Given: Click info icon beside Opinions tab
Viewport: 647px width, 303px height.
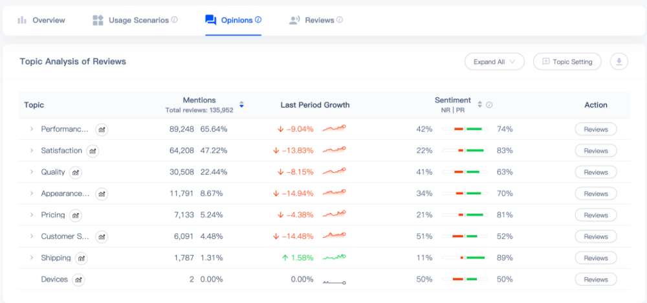Looking at the screenshot, I should 258,19.
